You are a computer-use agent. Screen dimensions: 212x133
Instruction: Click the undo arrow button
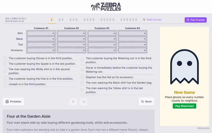pos(73,101)
